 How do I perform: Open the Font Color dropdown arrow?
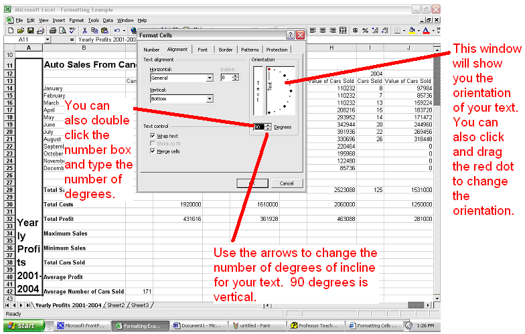click(x=433, y=31)
